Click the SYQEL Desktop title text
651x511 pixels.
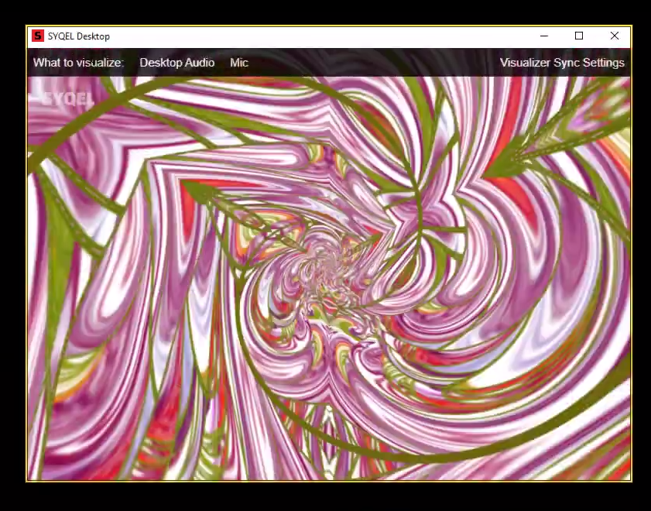[78, 36]
